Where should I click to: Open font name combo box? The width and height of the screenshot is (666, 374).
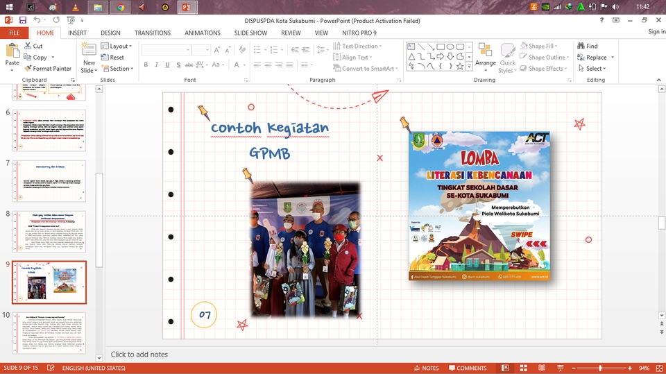point(166,50)
